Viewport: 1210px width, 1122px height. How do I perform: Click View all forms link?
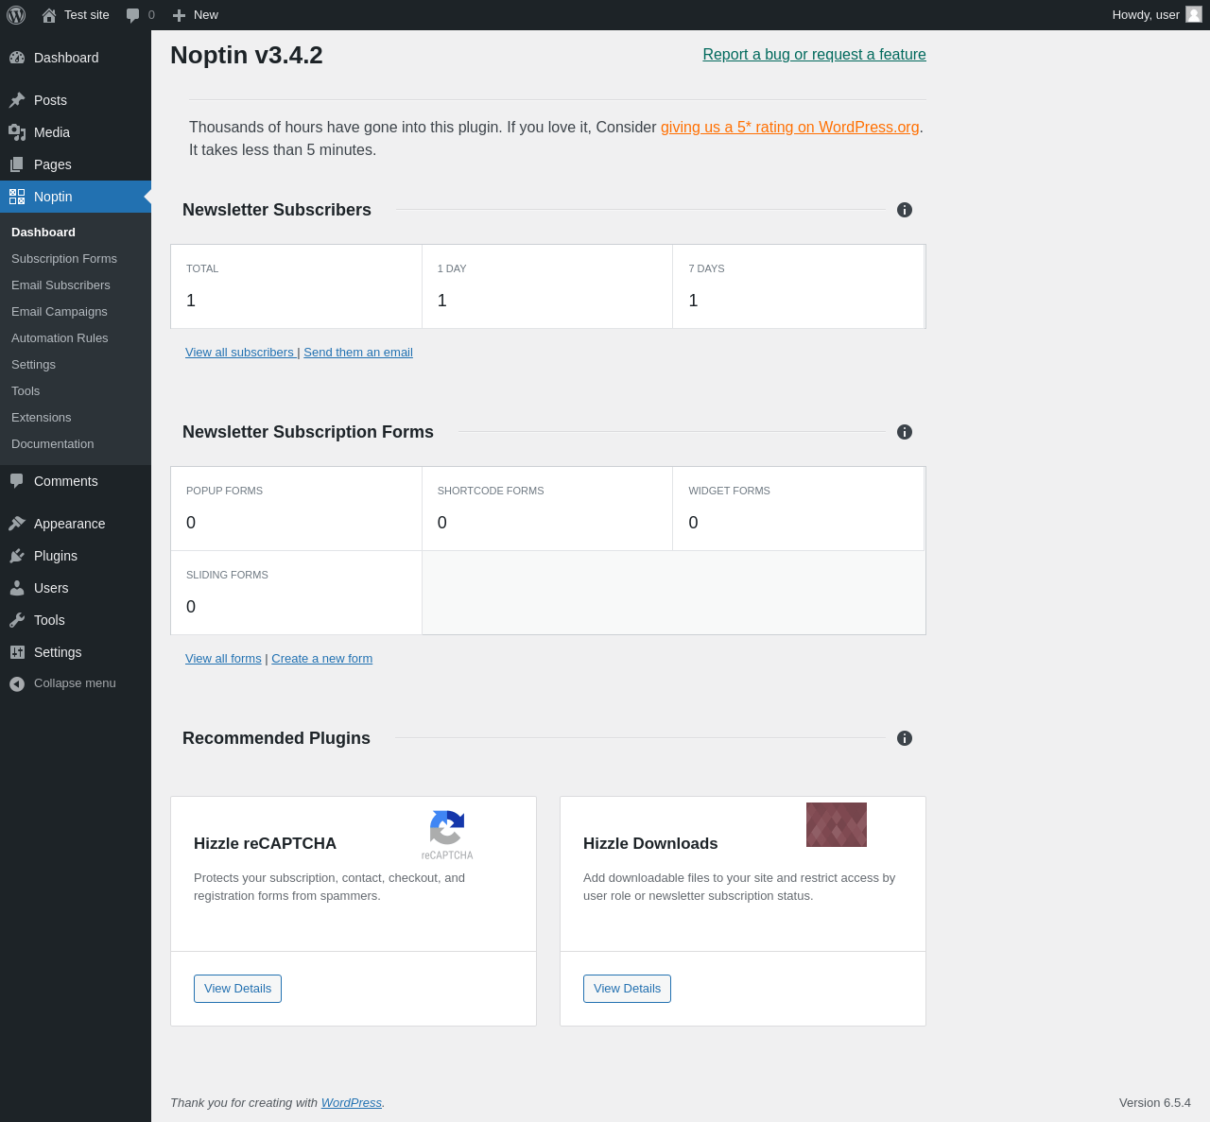coord(223,659)
